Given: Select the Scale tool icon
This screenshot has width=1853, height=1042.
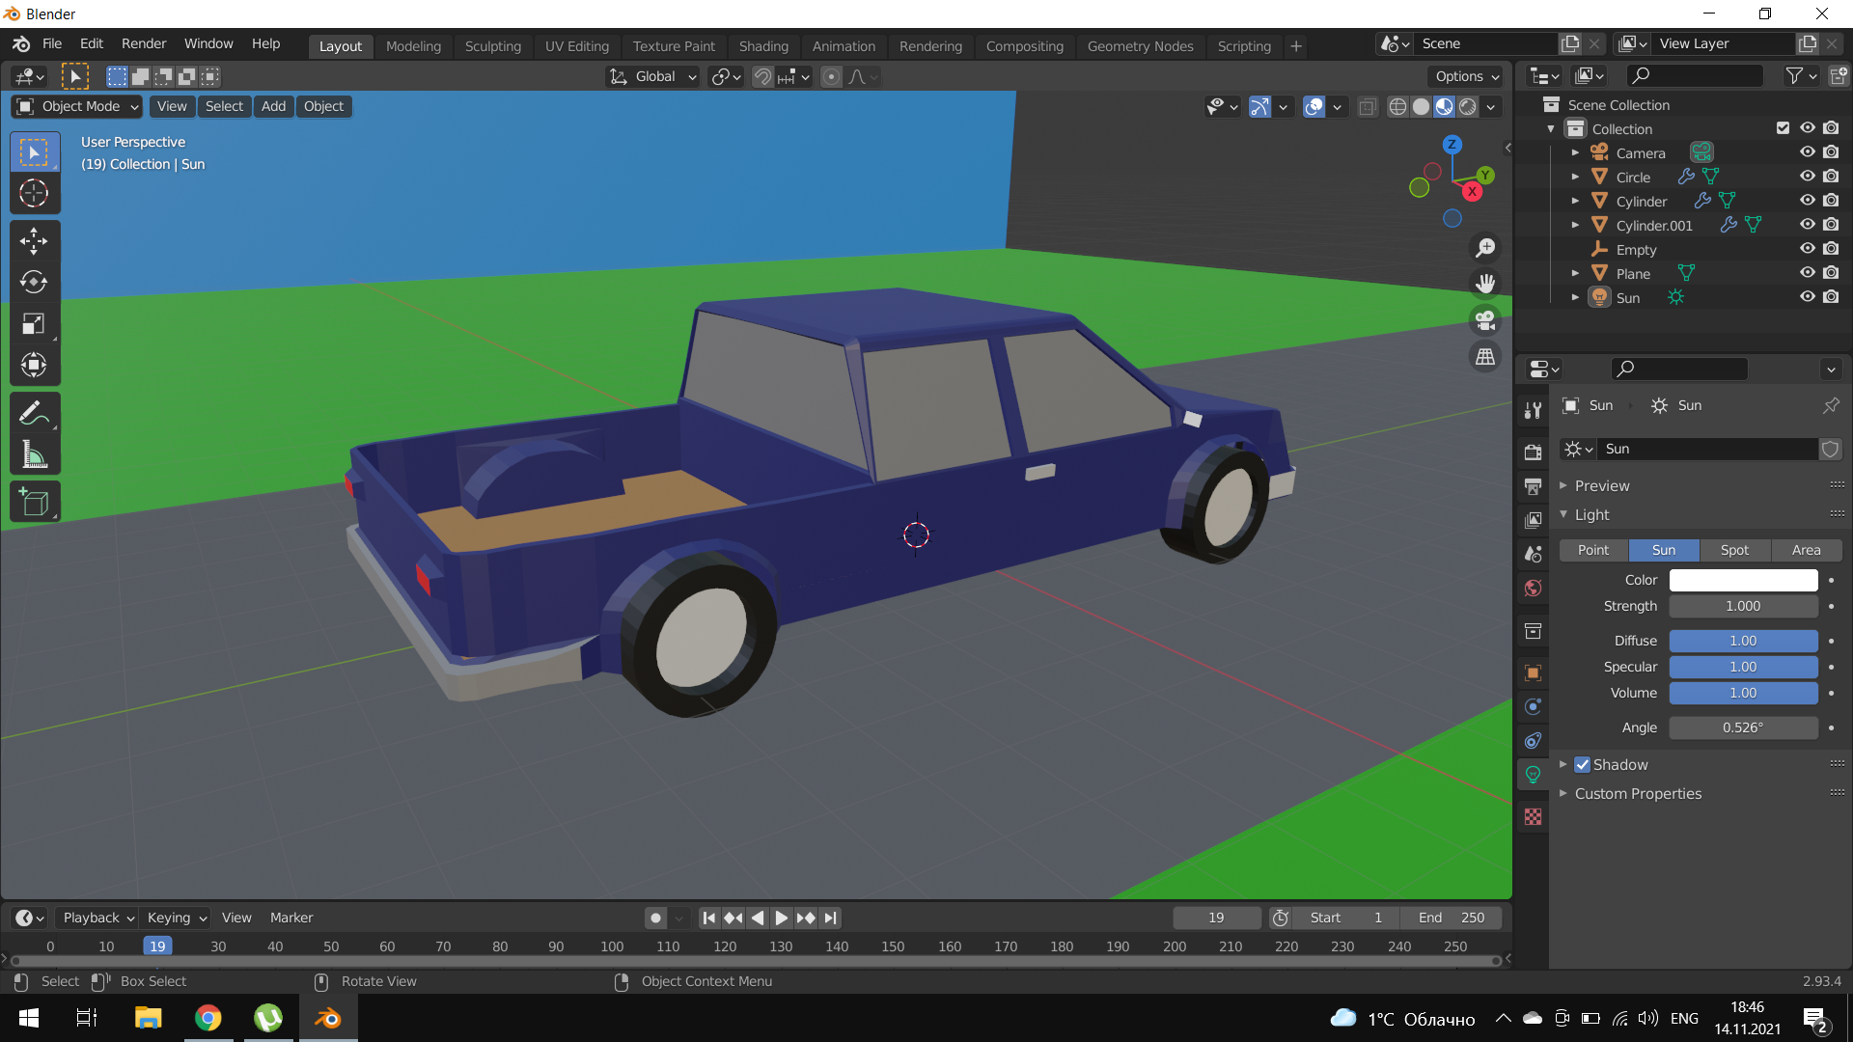Looking at the screenshot, I should (33, 323).
